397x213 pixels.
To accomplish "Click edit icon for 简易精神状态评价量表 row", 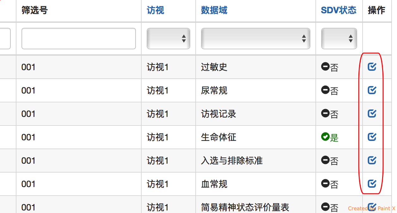I will coord(372,207).
